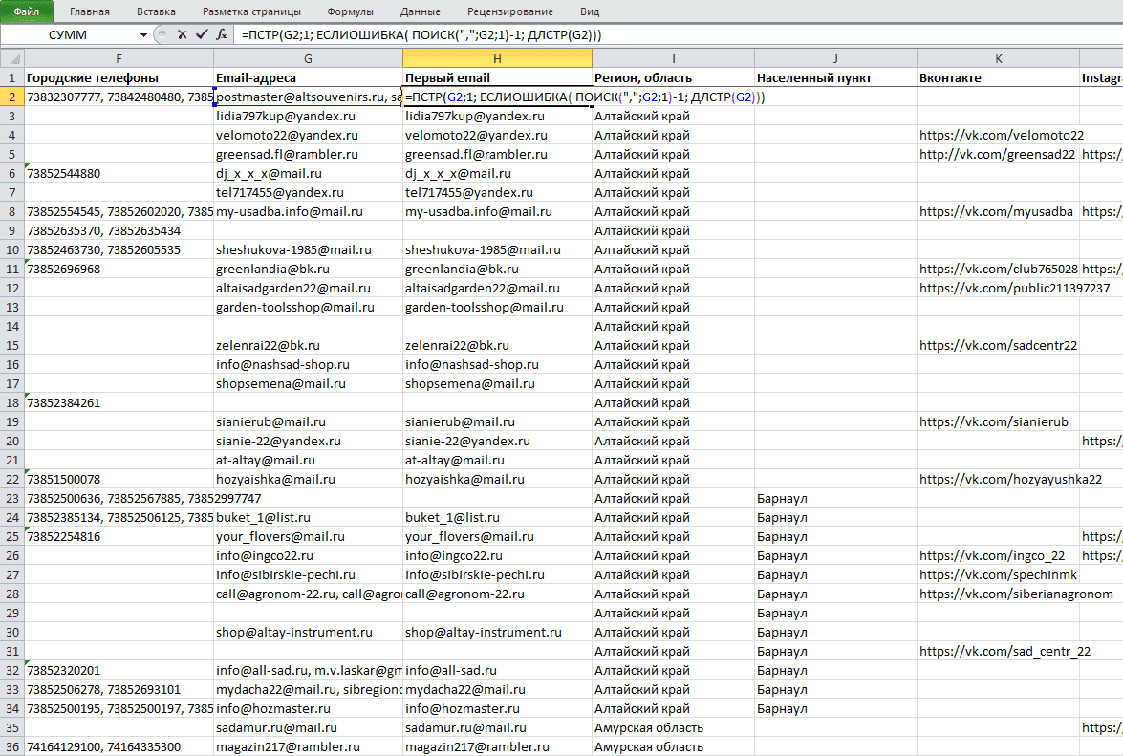Go to the Рецензирование ribbon tab
Image resolution: width=1123 pixels, height=756 pixels.
(x=510, y=11)
